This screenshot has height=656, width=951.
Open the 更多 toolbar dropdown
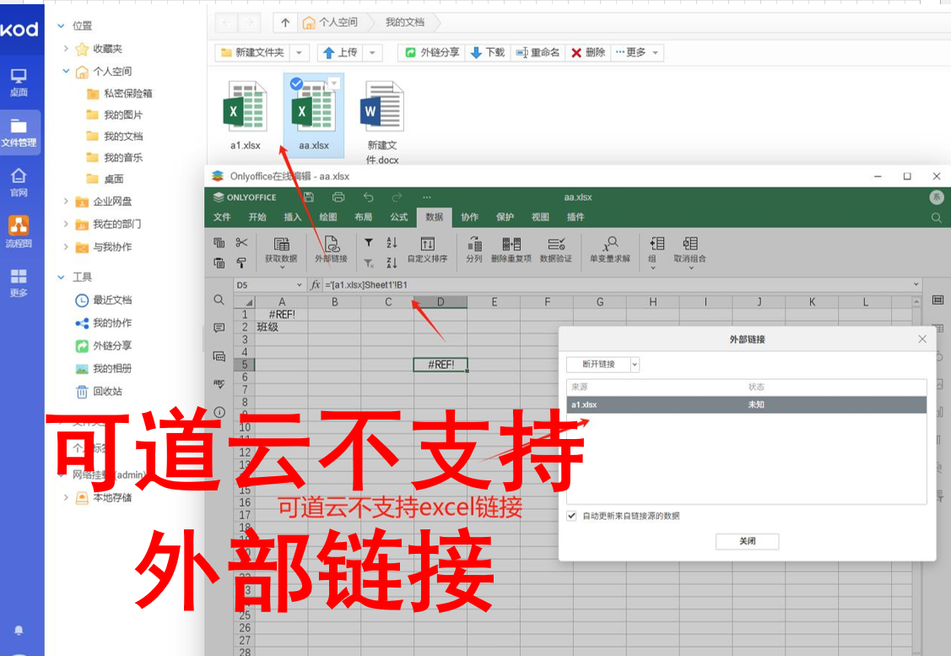pos(637,53)
